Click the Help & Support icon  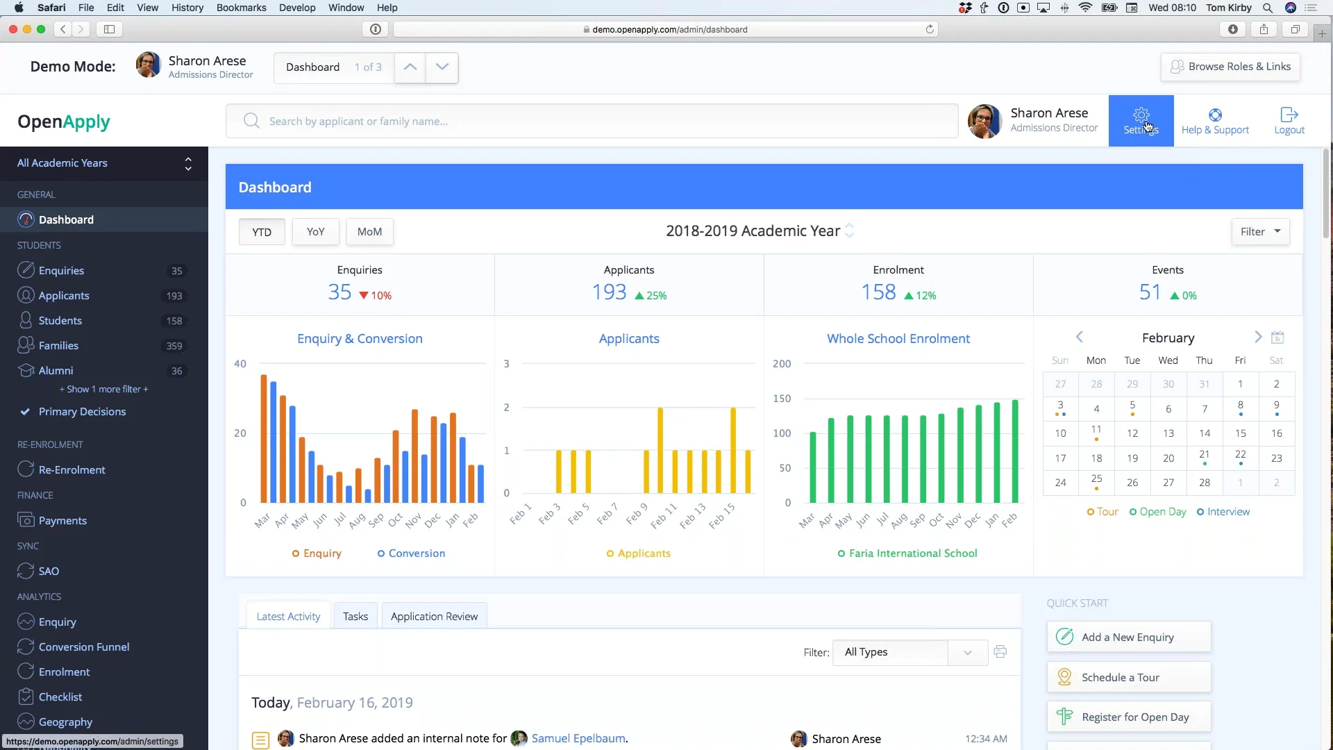pyautogui.click(x=1215, y=120)
